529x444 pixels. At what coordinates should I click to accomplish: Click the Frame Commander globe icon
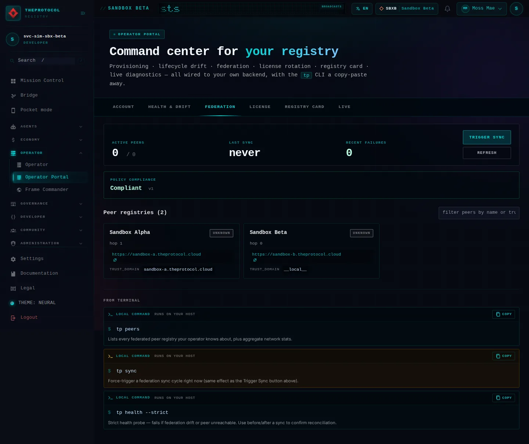pyautogui.click(x=19, y=190)
